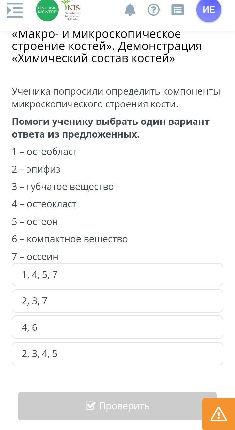Viewport: 235px width, 430px height.
Task: Click the lesson title «Химический состав костей»
Action: 94,59
